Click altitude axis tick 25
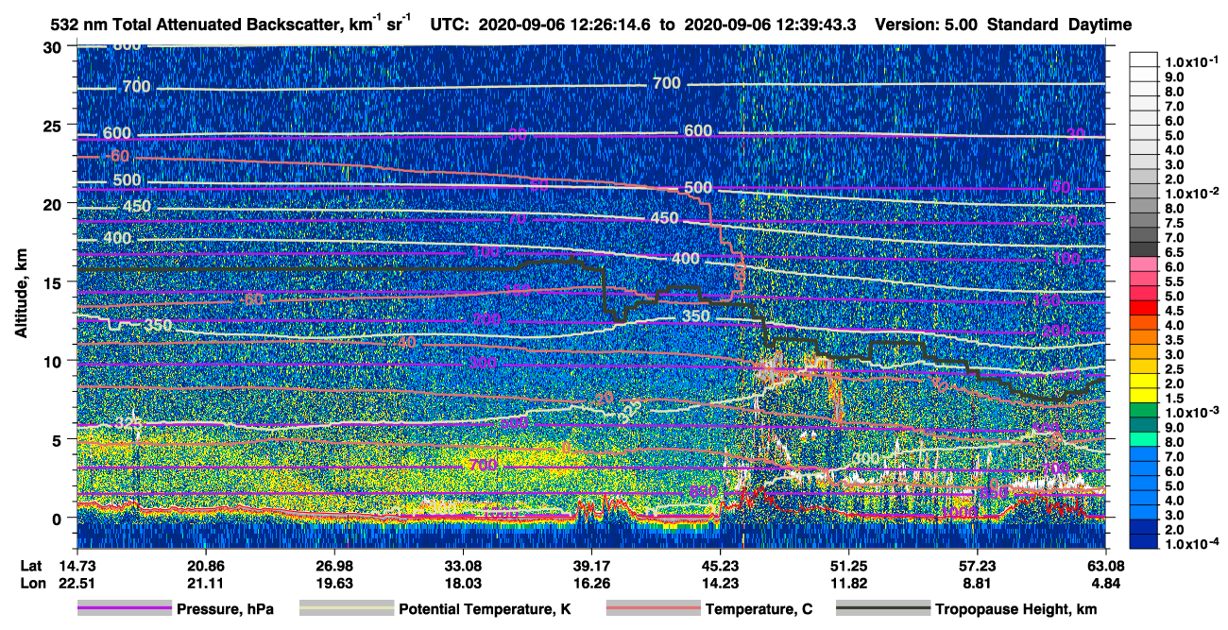This screenshot has height=630, width=1228. click(55, 125)
